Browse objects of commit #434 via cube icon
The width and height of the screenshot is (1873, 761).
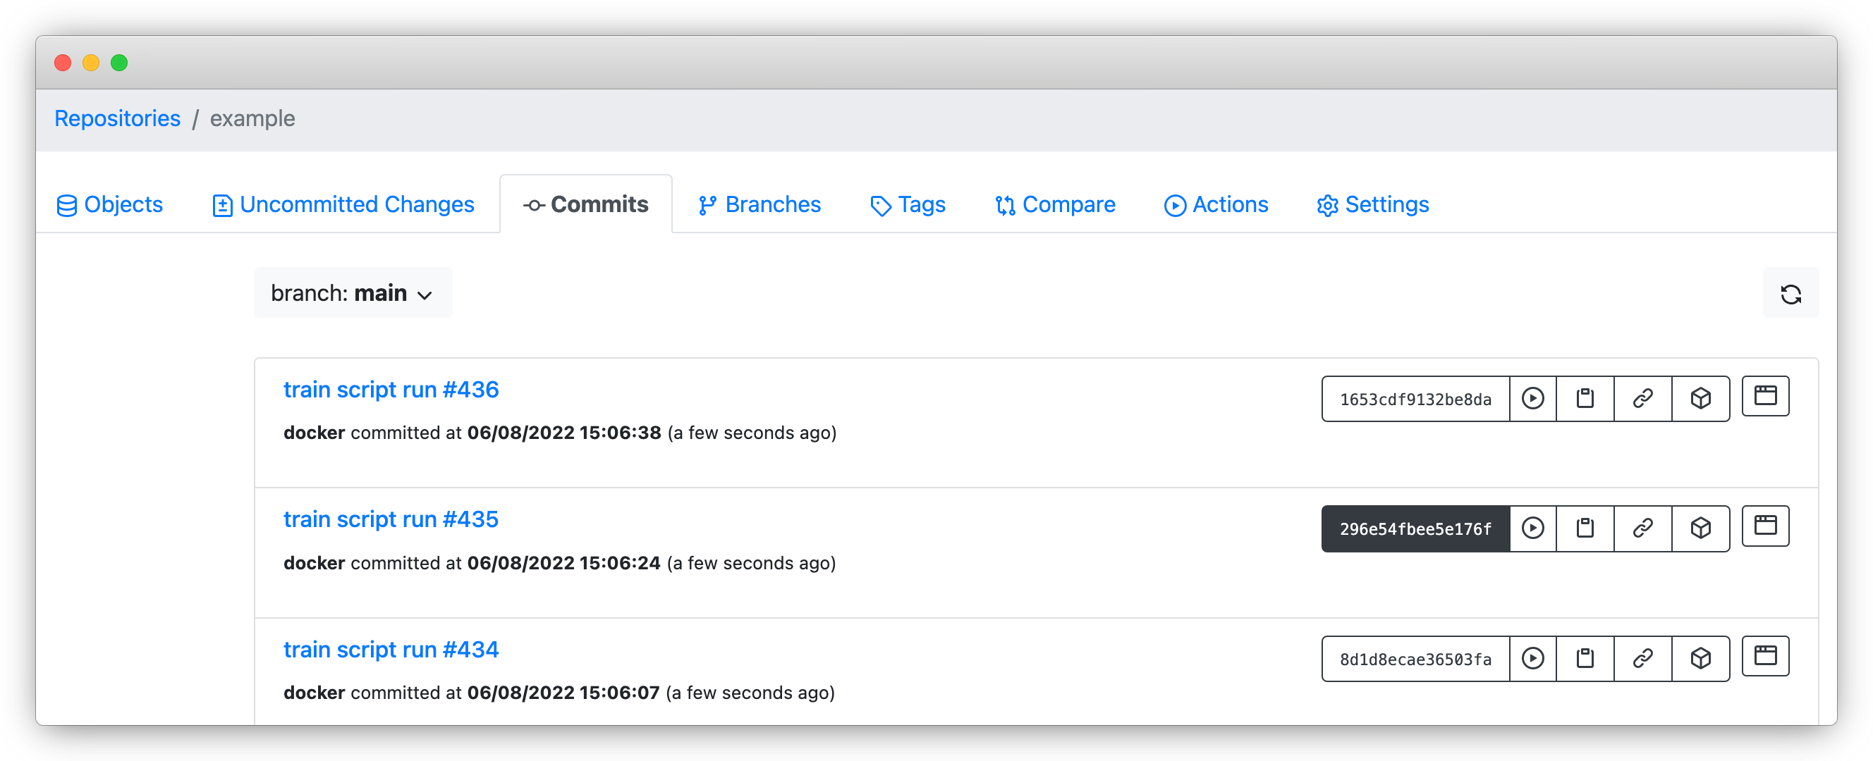(x=1701, y=659)
